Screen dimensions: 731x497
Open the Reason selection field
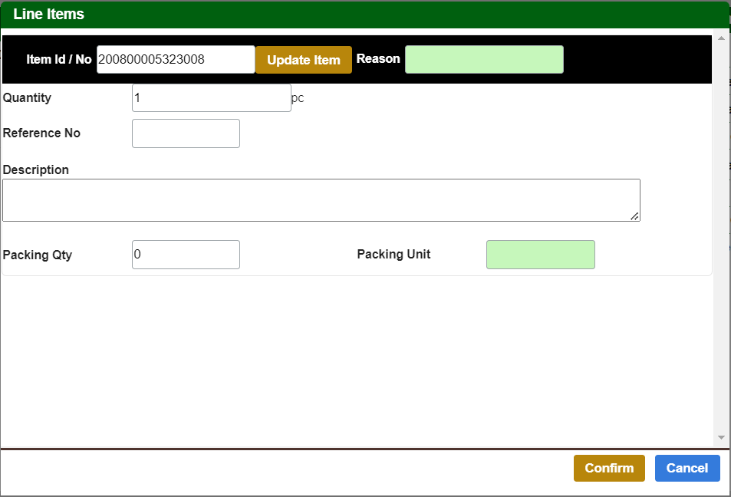pyautogui.click(x=484, y=59)
